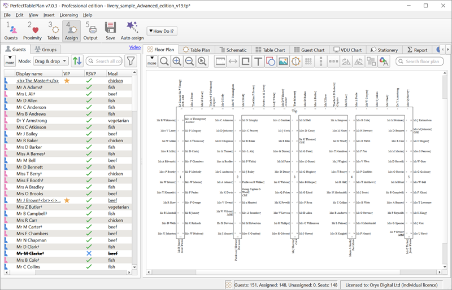Open the Help menu
The height and width of the screenshot is (290, 452).
pyautogui.click(x=88, y=15)
